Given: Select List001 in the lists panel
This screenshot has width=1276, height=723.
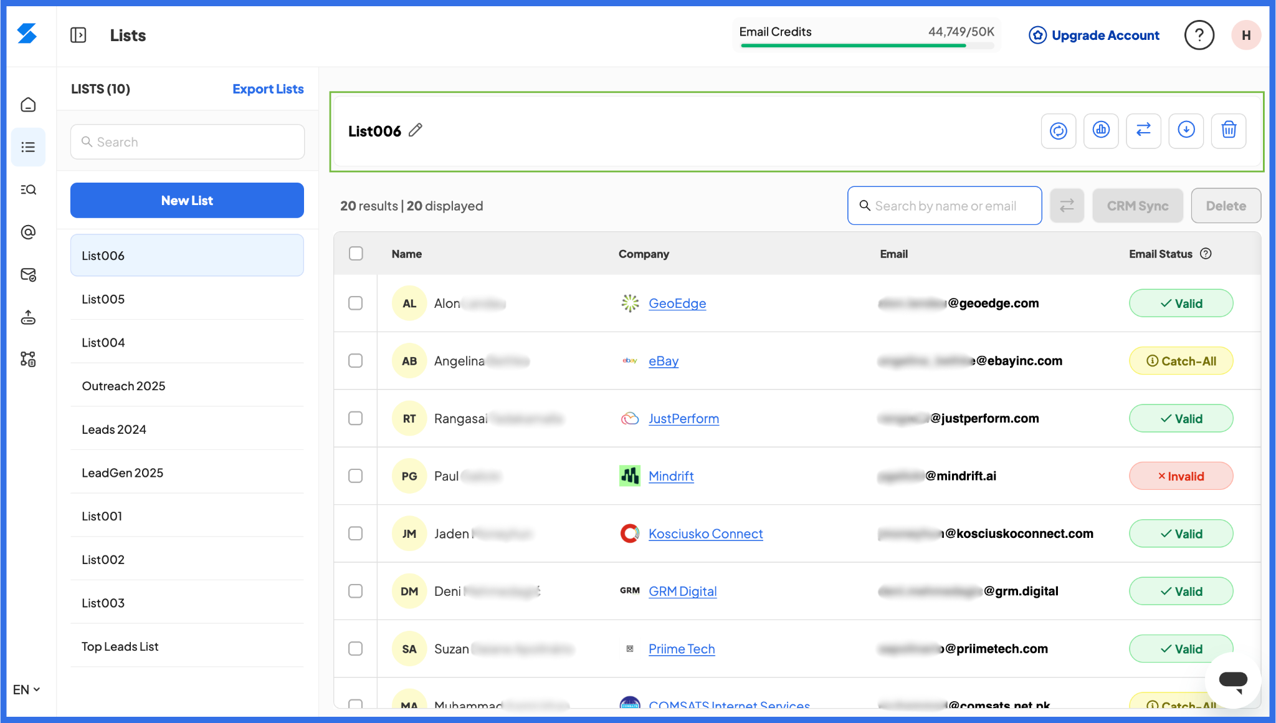Looking at the screenshot, I should coord(187,516).
